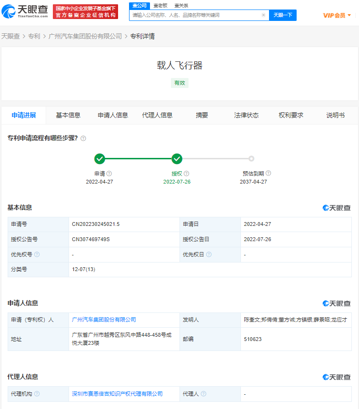Click the inventor names cell 陈奎文;郑倩倩
359x409 pixels.
click(295, 320)
